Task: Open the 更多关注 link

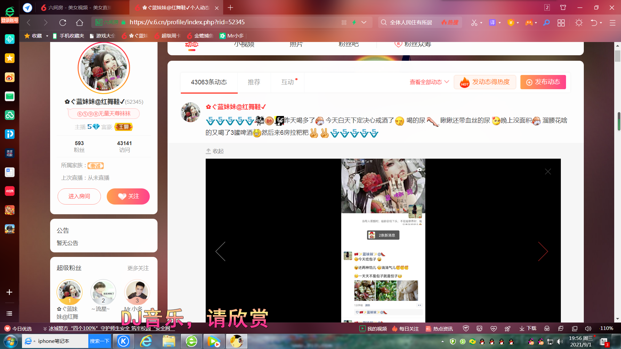Action: [138, 268]
